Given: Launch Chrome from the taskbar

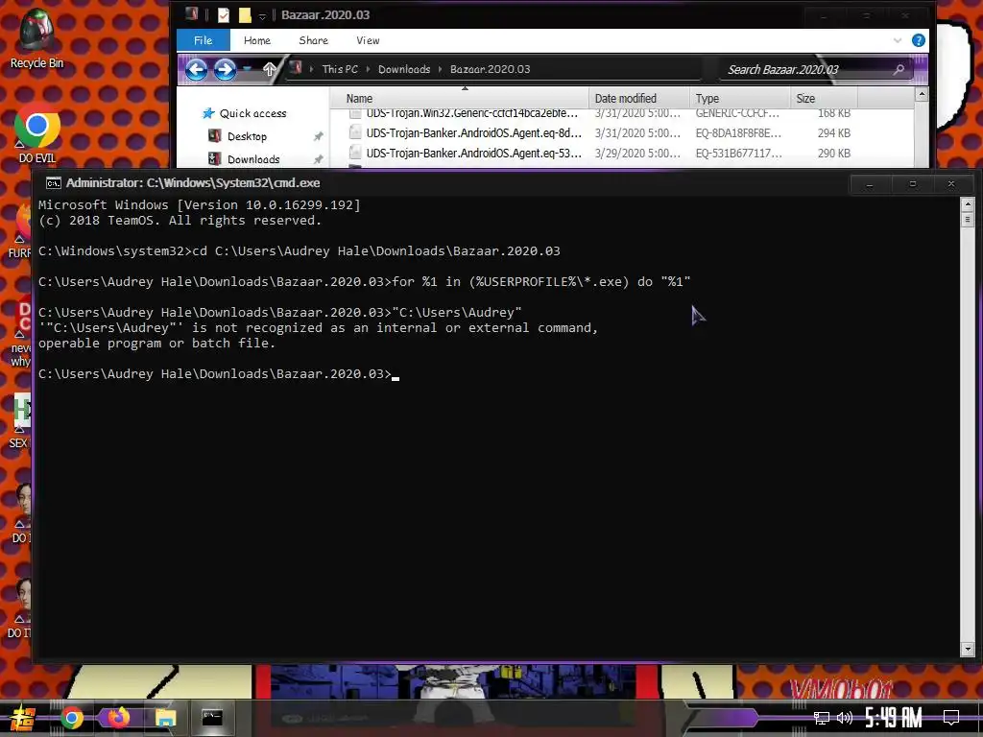Looking at the screenshot, I should [71, 718].
